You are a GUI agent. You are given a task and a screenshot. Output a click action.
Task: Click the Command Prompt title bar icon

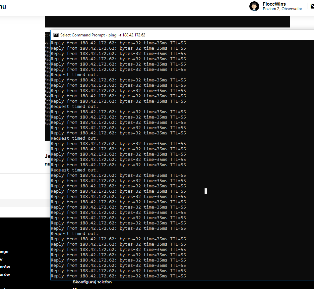point(56,35)
